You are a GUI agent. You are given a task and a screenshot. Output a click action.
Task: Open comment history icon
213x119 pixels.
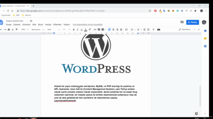coord(182,22)
